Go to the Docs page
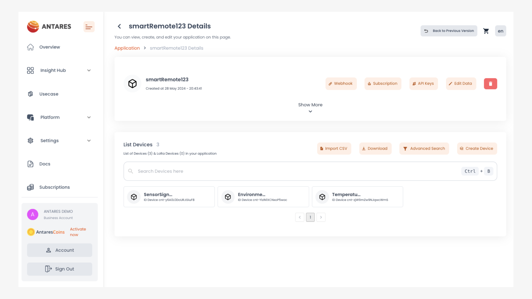The width and height of the screenshot is (532, 299). coord(45,164)
